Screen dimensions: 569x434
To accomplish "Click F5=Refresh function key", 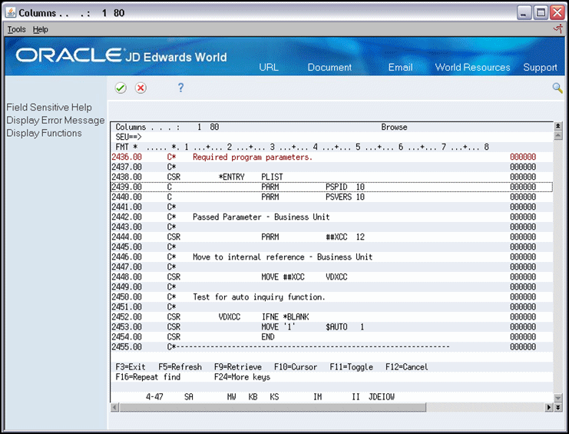I will (180, 367).
